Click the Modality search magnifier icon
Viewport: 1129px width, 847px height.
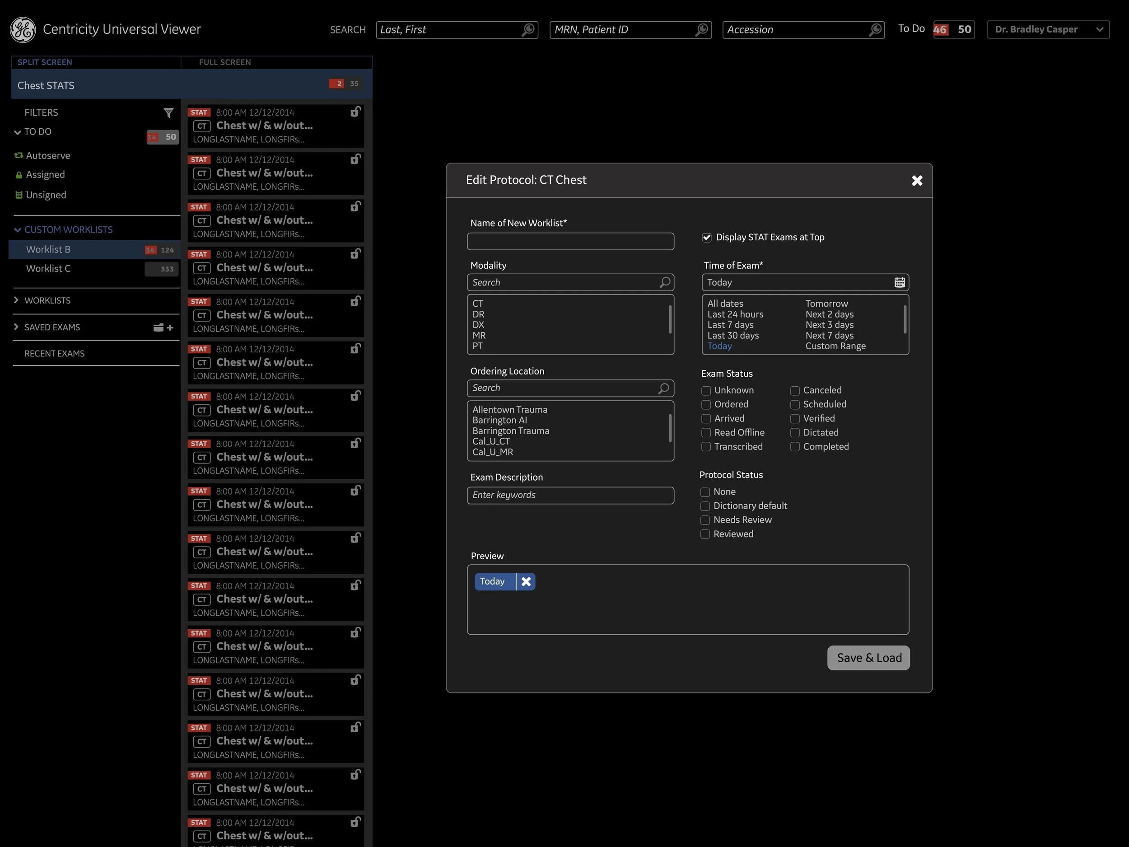pyautogui.click(x=665, y=282)
